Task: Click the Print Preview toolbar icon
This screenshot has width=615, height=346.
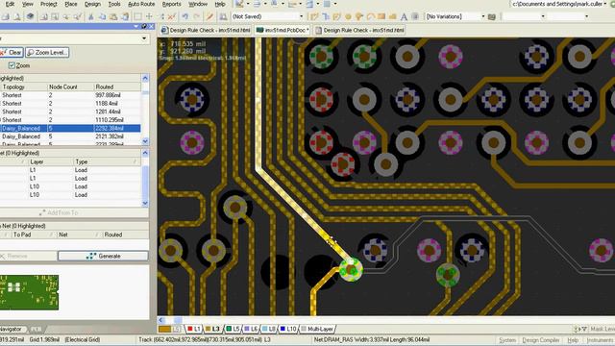Action: (x=17, y=16)
